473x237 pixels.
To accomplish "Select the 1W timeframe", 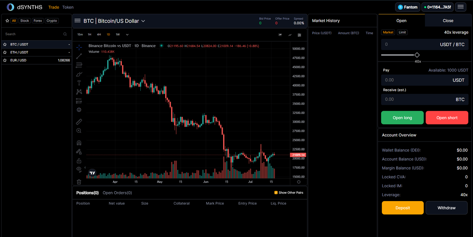I will tap(118, 35).
